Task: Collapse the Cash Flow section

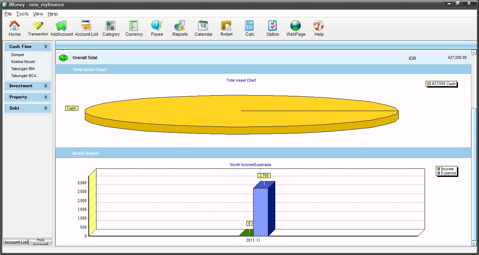Action: pyautogui.click(x=46, y=47)
